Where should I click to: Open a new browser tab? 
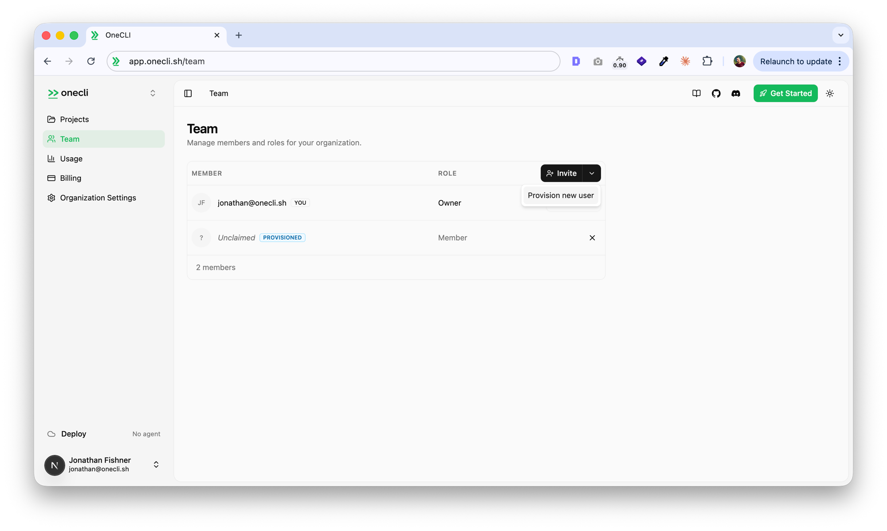tap(239, 35)
